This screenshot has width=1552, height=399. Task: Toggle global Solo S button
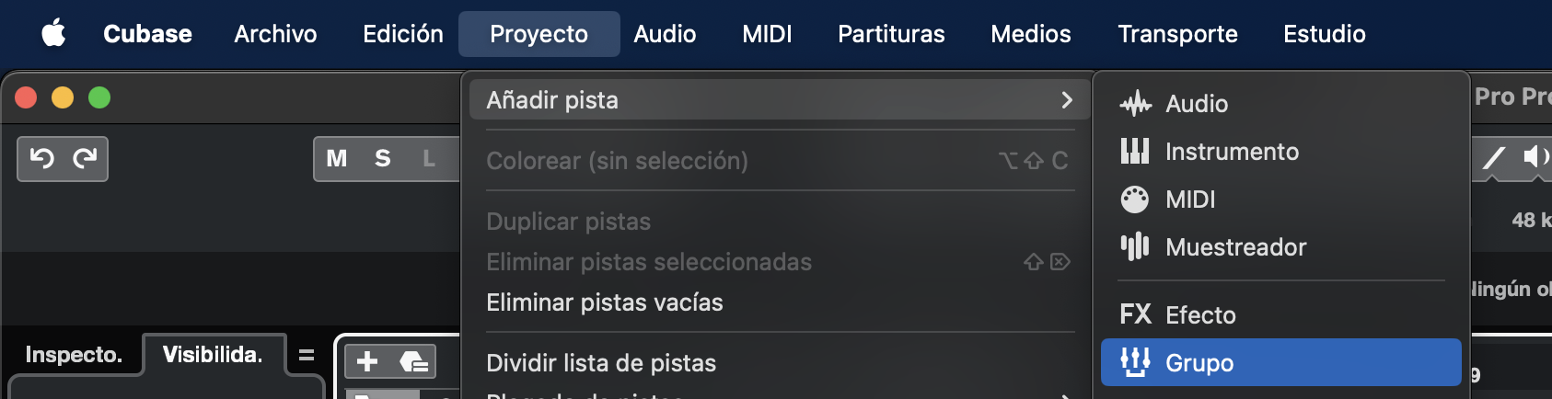point(383,159)
